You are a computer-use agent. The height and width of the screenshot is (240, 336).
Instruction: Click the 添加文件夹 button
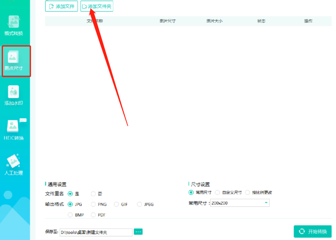coord(97,6)
